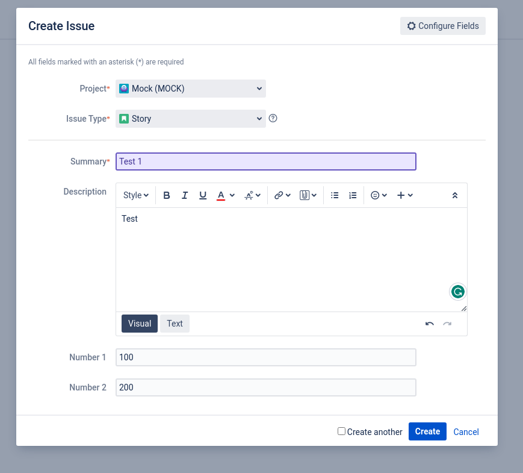Open link options dropdown arrow
The height and width of the screenshot is (473, 523).
tap(288, 195)
